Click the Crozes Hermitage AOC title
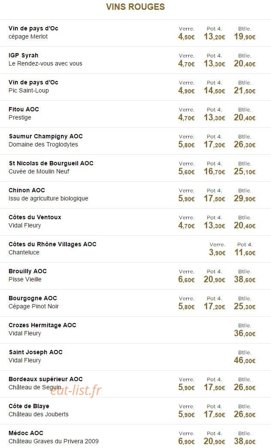Viewport: 271px width, 448px height. click(42, 325)
